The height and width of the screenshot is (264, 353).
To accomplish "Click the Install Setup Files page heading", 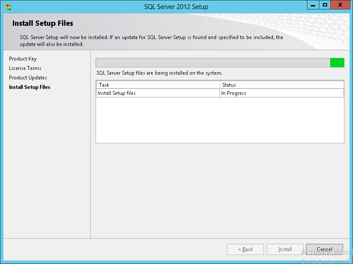I will [x=43, y=23].
